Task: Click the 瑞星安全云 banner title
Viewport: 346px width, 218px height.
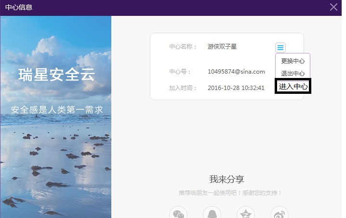Action: pyautogui.click(x=56, y=75)
